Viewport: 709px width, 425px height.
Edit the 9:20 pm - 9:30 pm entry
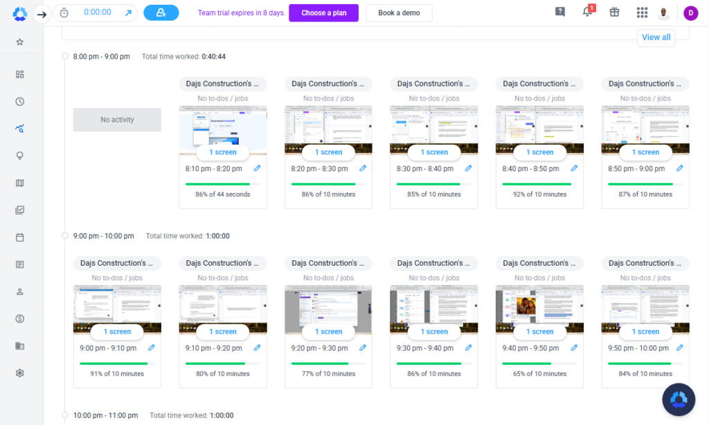(x=363, y=347)
